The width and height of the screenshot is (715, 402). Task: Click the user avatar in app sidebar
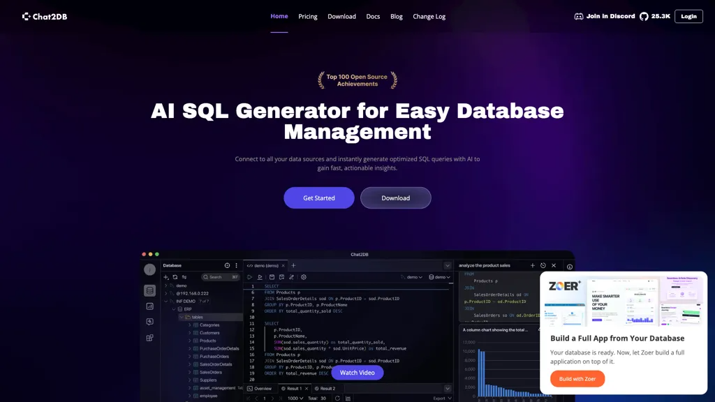click(x=149, y=269)
